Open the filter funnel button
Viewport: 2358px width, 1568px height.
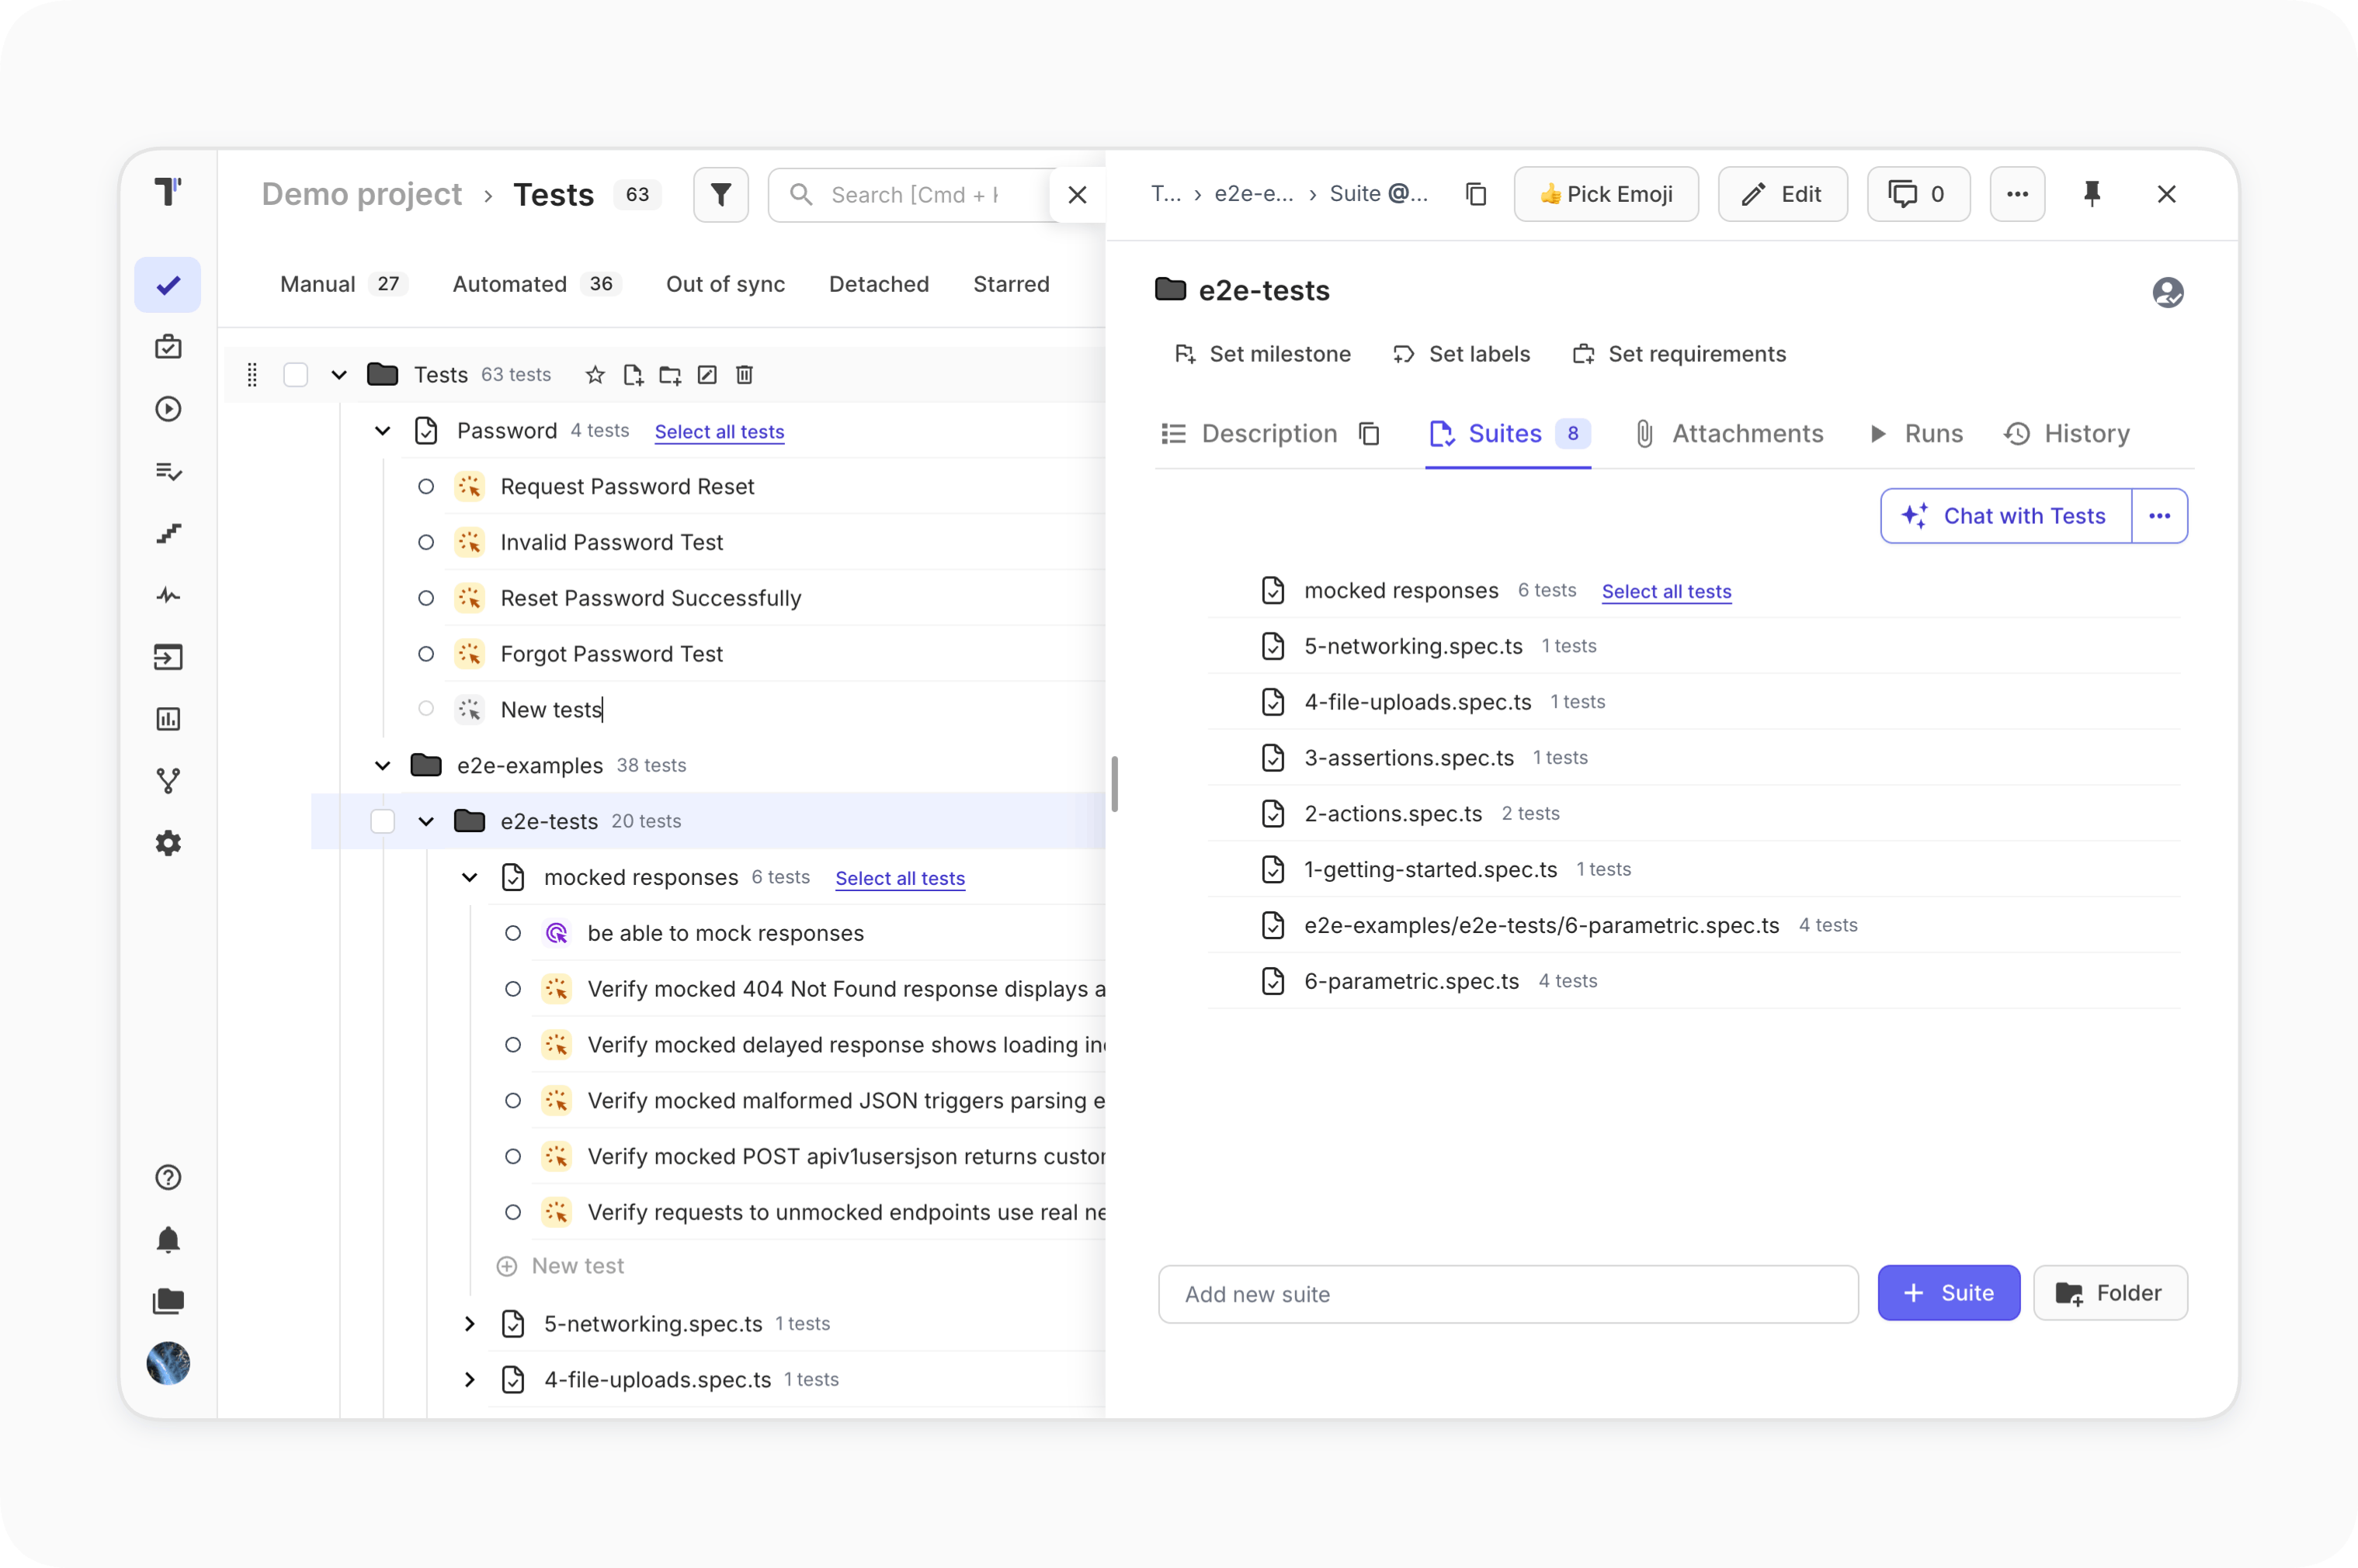[721, 194]
